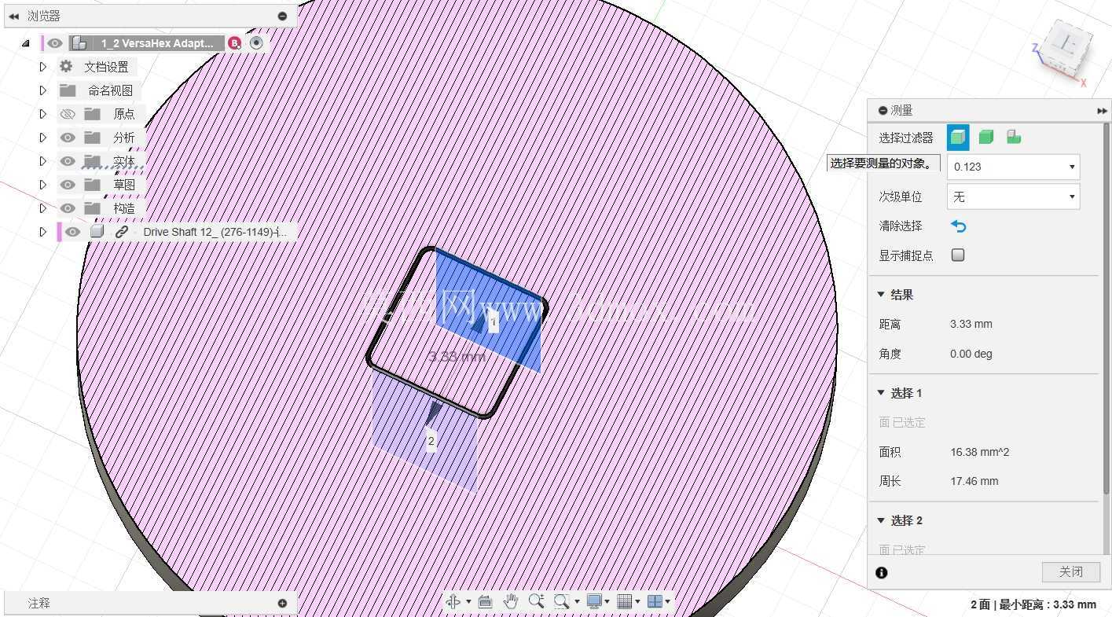The width and height of the screenshot is (1112, 617).
Task: Expand the 构造 tree node
Action: pos(43,208)
